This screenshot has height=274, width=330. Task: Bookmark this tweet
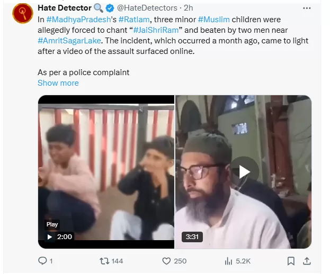coord(291,261)
